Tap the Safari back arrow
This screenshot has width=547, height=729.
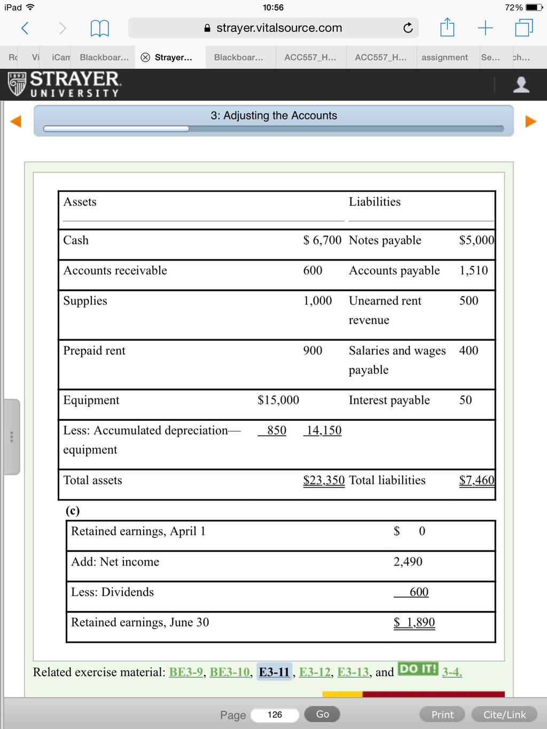(x=25, y=28)
